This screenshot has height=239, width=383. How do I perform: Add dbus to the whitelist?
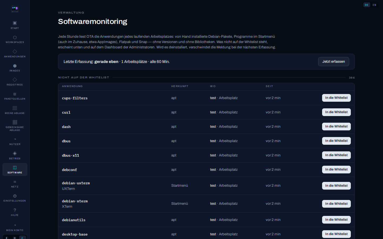pos(336,141)
